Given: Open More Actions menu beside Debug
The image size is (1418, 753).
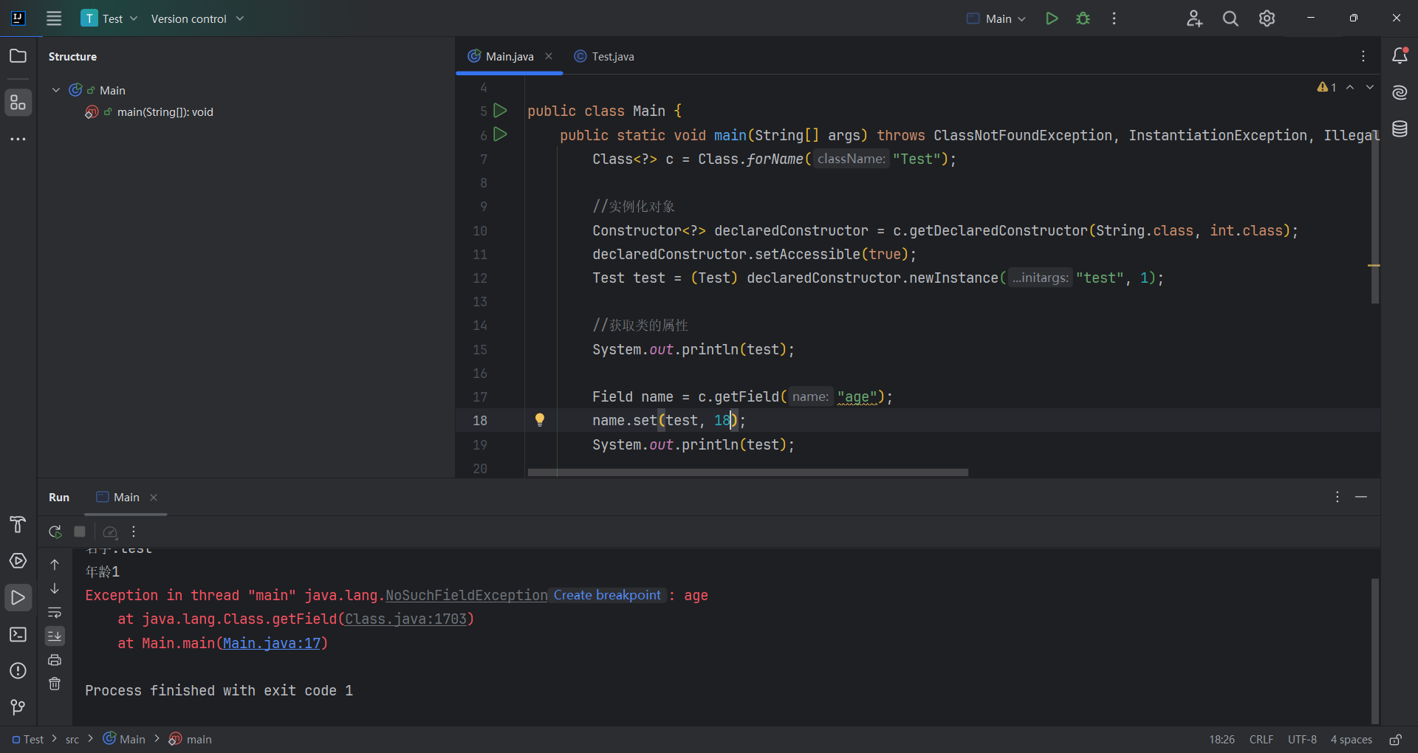Looking at the screenshot, I should (1114, 18).
